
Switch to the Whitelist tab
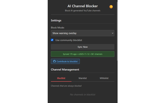[x=104, y=78]
